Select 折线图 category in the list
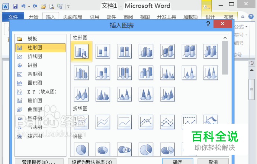 [x=41, y=56]
